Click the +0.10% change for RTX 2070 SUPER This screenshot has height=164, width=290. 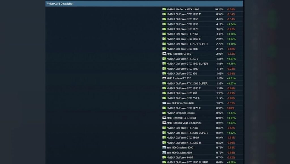click(x=231, y=44)
